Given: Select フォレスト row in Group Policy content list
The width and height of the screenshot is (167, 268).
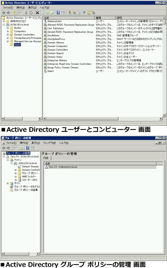Looking at the screenshot, I should 100,167.
